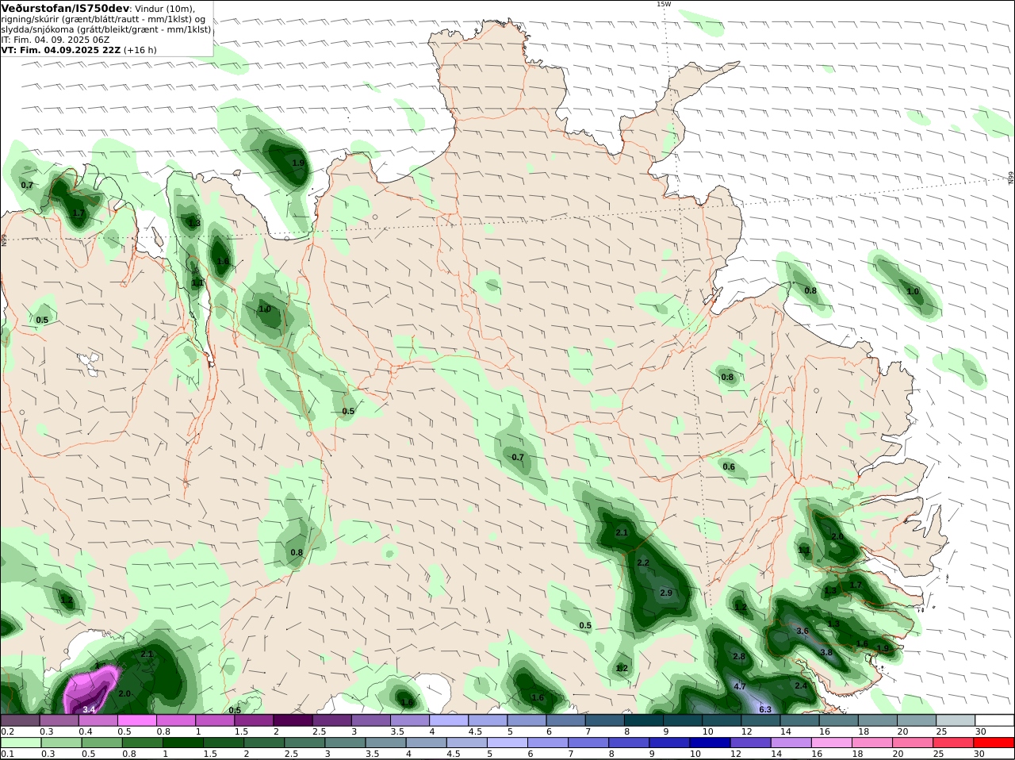Click the 4.7 precipitation value on the map
The image size is (1015, 760).
740,686
